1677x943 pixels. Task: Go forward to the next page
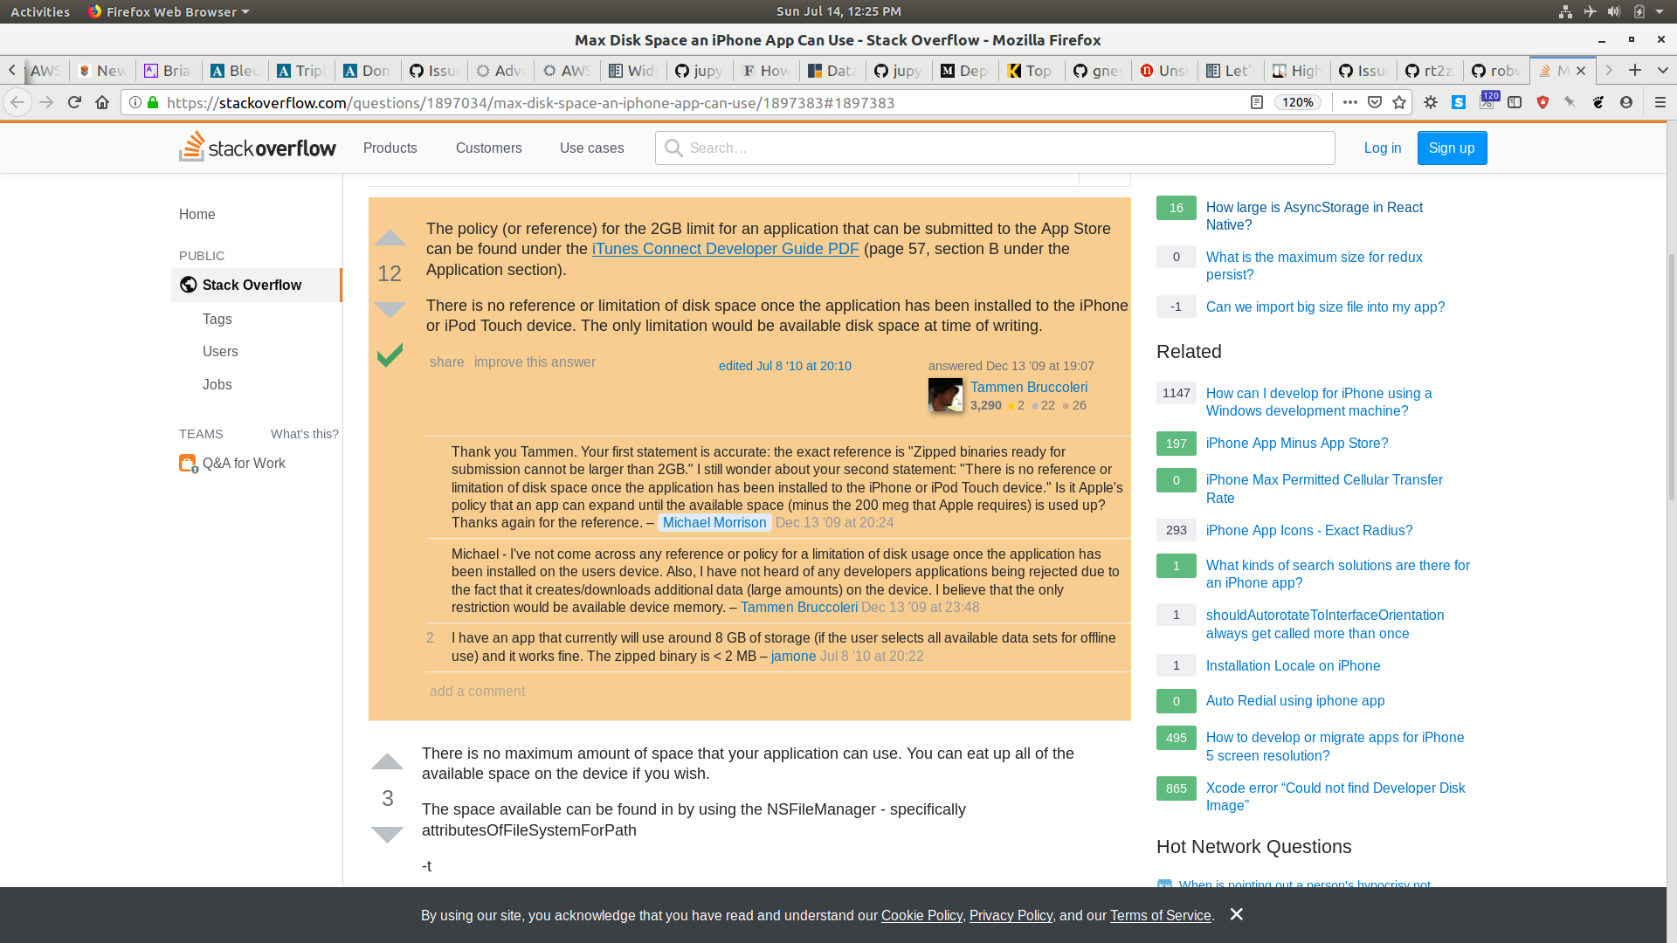click(46, 102)
